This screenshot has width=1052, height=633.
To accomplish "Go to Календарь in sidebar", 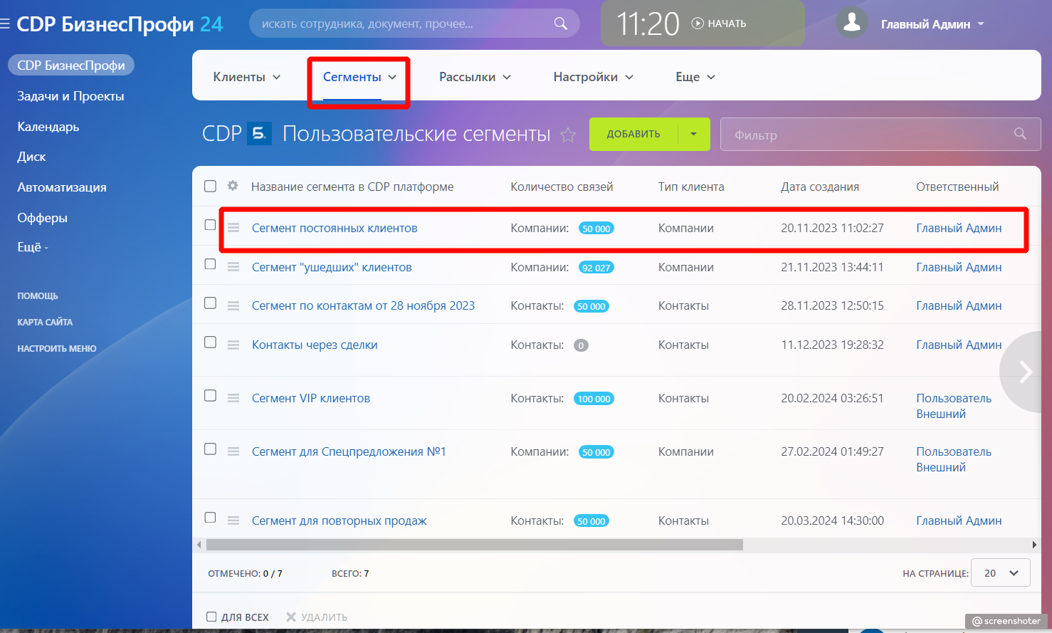I will (x=48, y=127).
